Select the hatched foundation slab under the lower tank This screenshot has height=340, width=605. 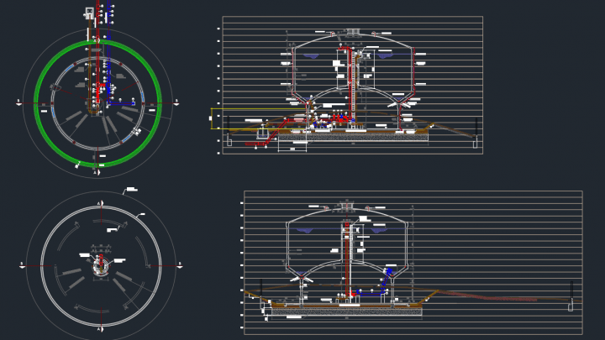click(x=346, y=311)
